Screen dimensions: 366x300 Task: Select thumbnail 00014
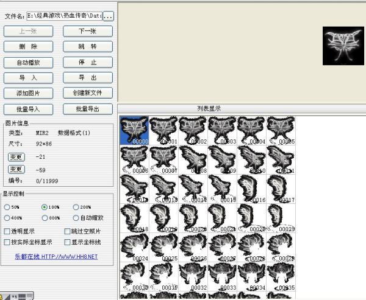pos(193,189)
